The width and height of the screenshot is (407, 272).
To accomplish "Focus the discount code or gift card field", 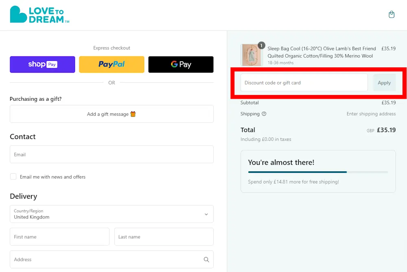I will 304,82.
